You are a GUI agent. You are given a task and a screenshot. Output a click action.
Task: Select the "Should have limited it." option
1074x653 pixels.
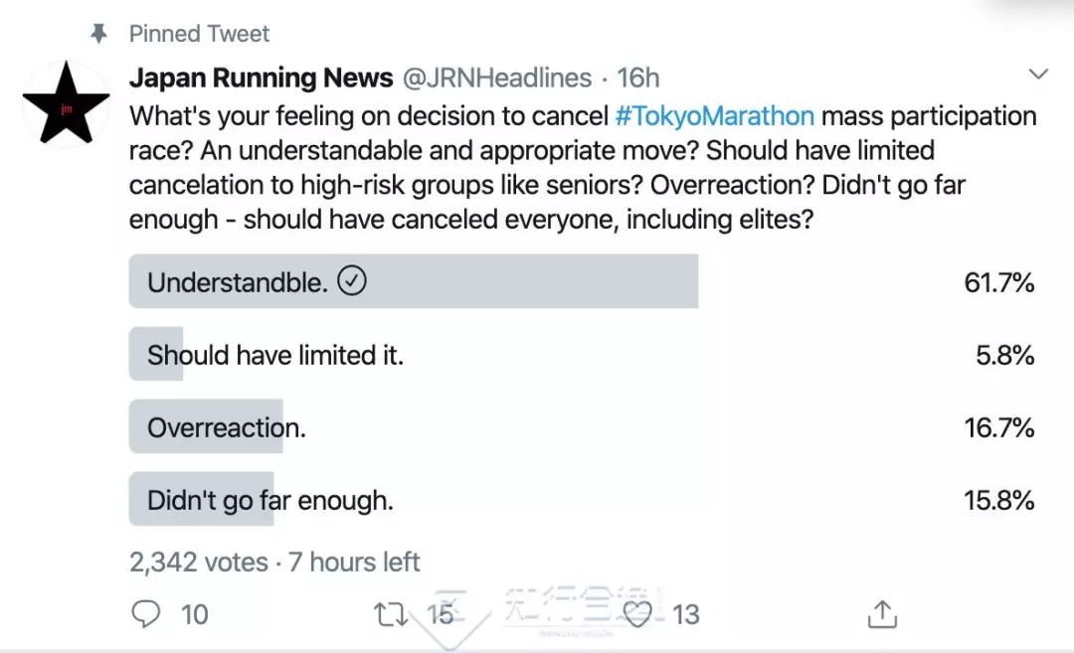275,356
